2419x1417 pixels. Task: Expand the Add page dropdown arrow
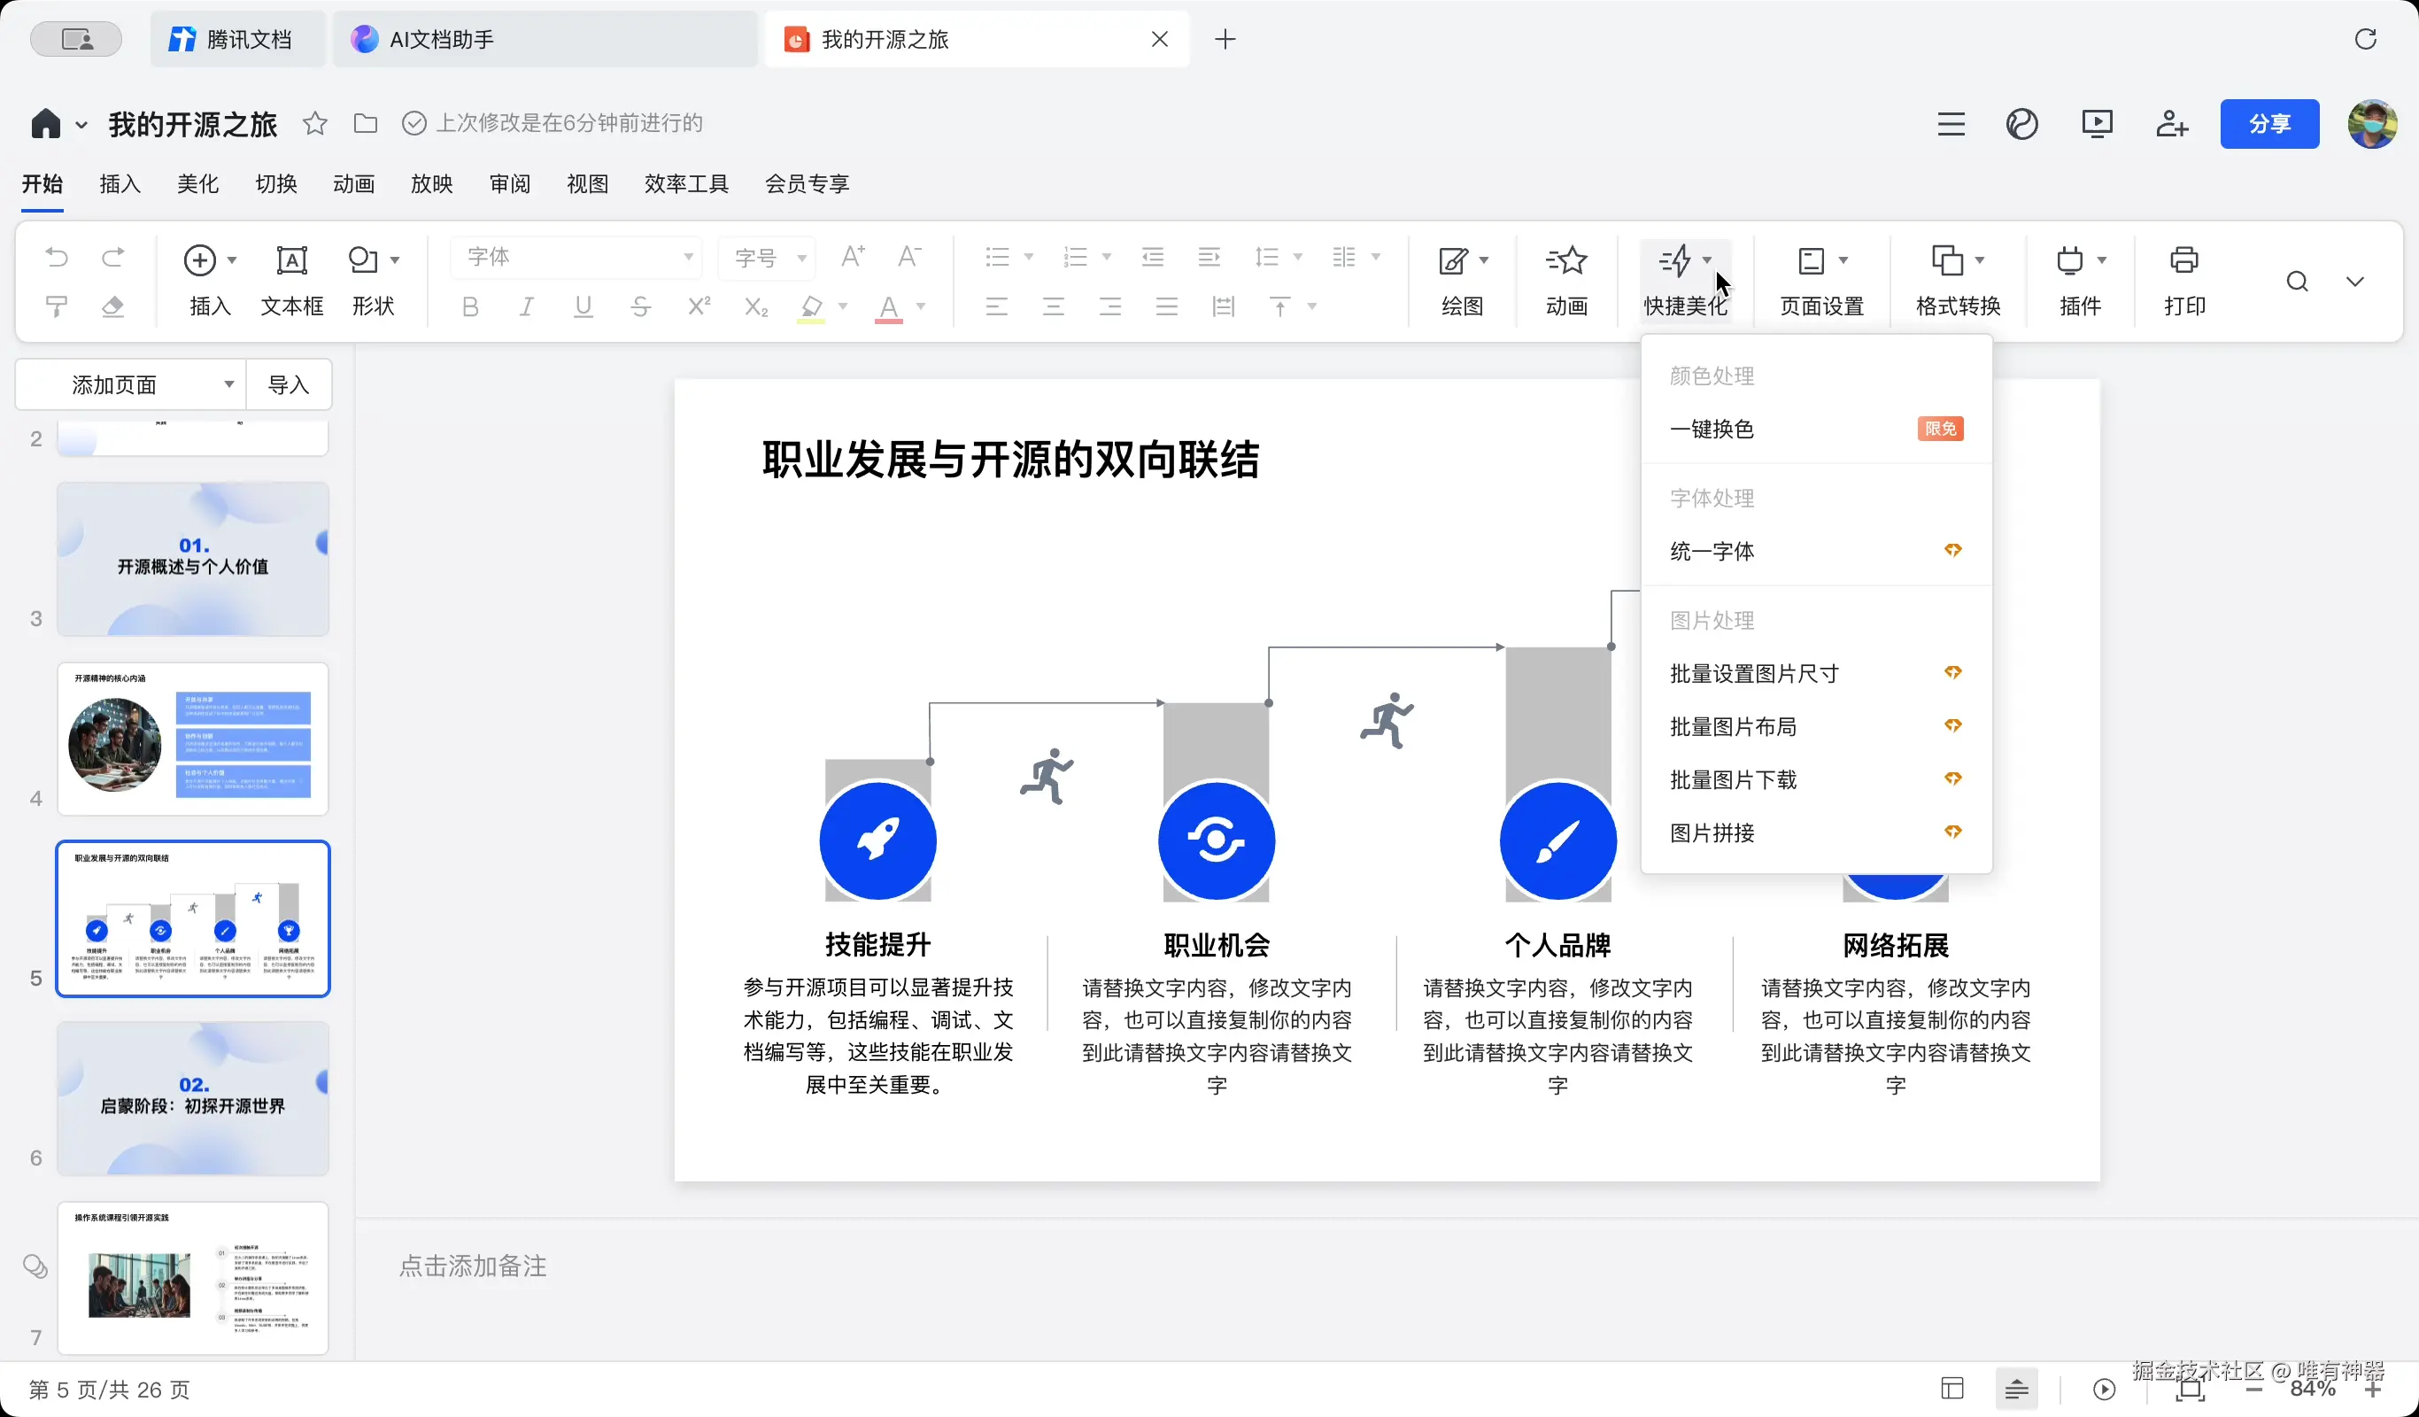pos(228,384)
